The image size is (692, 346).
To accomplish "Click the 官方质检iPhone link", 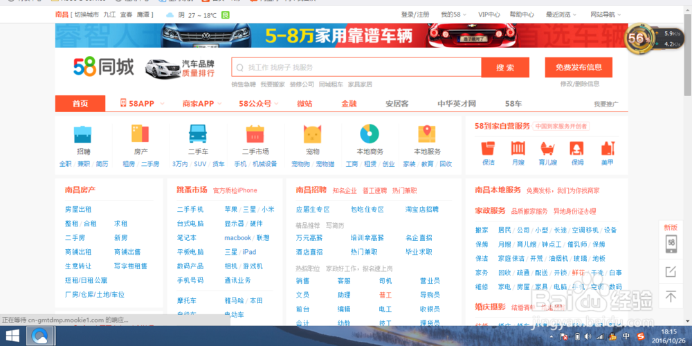I will click(235, 191).
